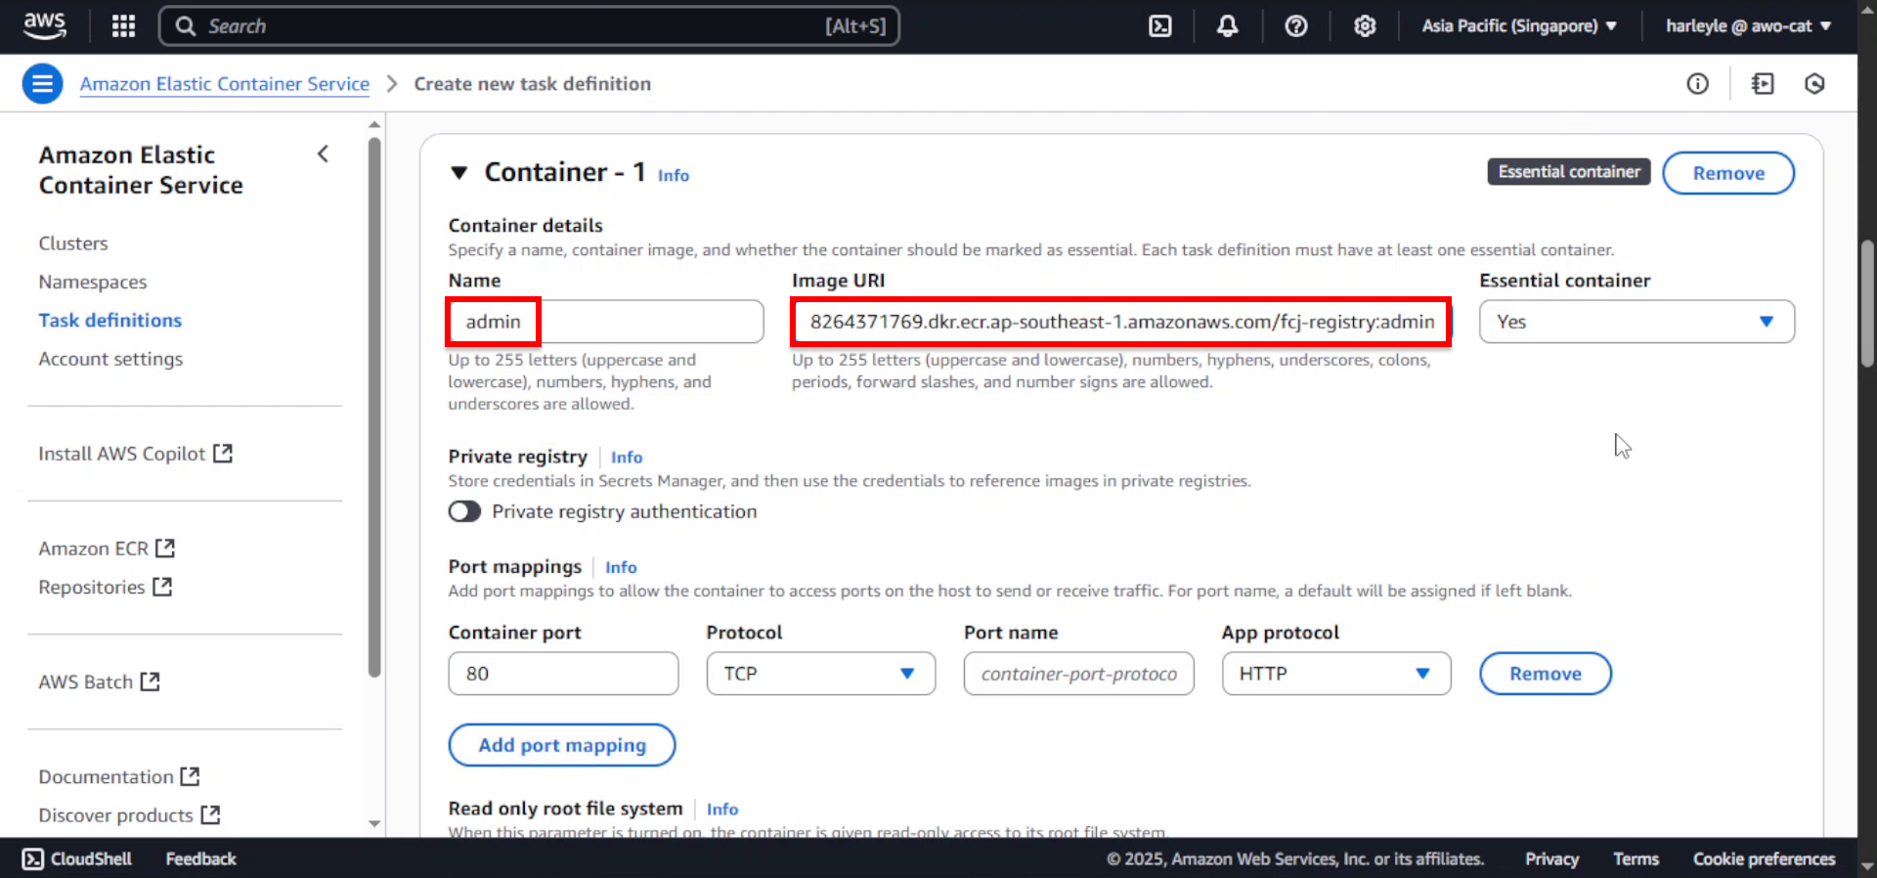Open the help question mark menu
1877x878 pixels.
pyautogui.click(x=1296, y=26)
